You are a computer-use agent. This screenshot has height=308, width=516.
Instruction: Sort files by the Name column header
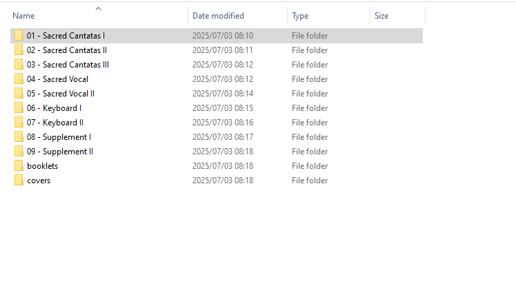24,16
